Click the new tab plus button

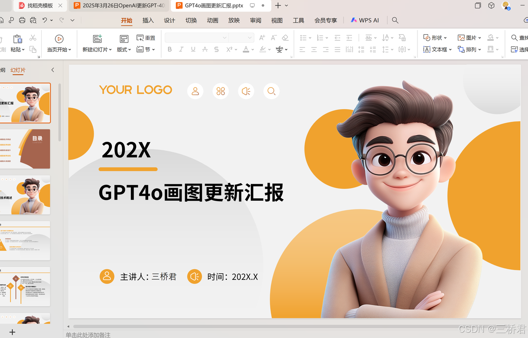(278, 6)
